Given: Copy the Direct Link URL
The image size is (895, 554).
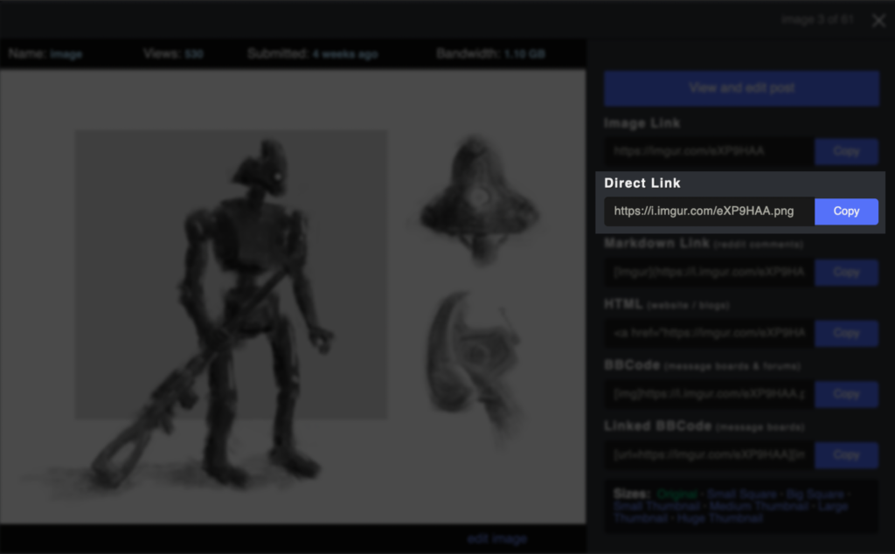Looking at the screenshot, I should pos(845,211).
